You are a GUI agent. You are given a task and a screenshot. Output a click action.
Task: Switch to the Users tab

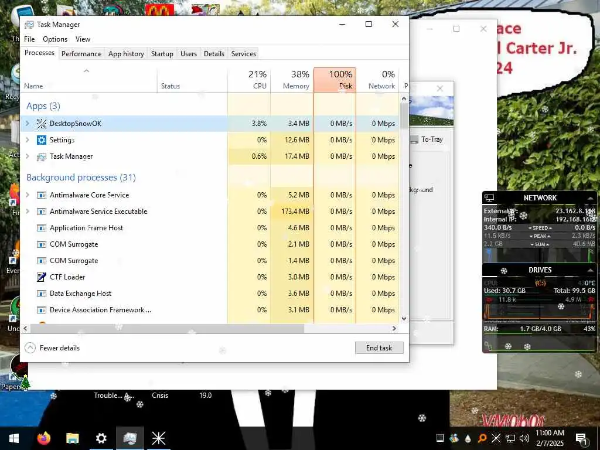pyautogui.click(x=189, y=54)
